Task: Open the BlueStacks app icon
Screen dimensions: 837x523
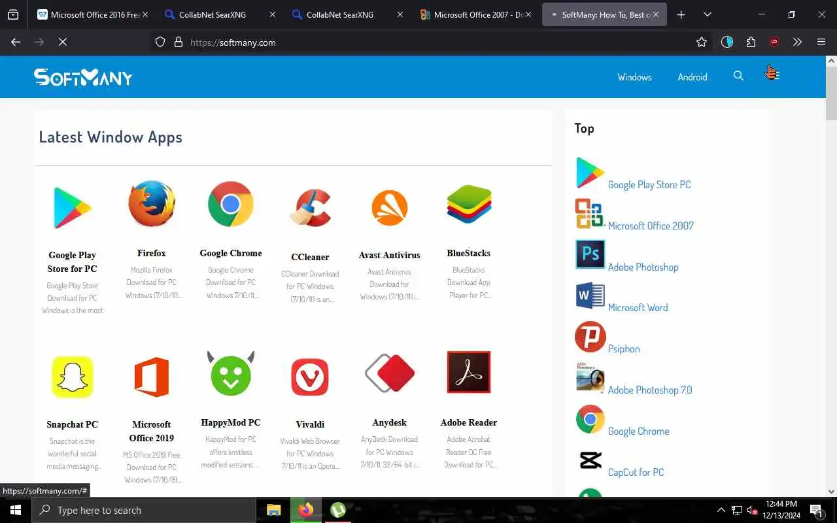Action: point(469,204)
